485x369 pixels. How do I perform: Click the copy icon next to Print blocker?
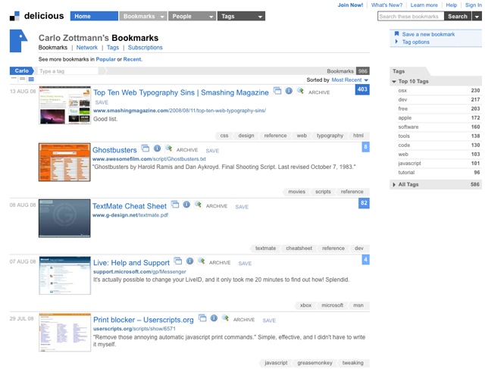click(x=202, y=318)
